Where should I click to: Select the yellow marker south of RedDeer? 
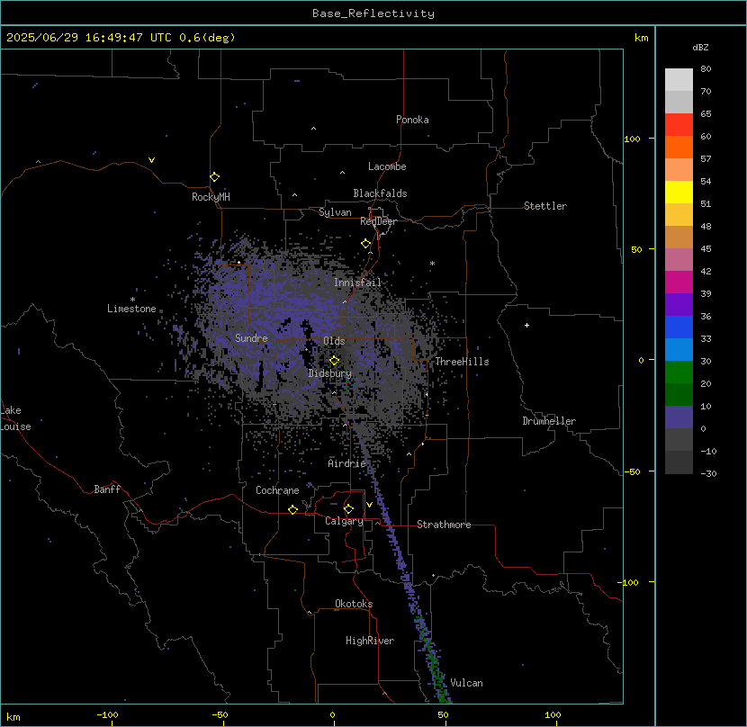point(365,244)
